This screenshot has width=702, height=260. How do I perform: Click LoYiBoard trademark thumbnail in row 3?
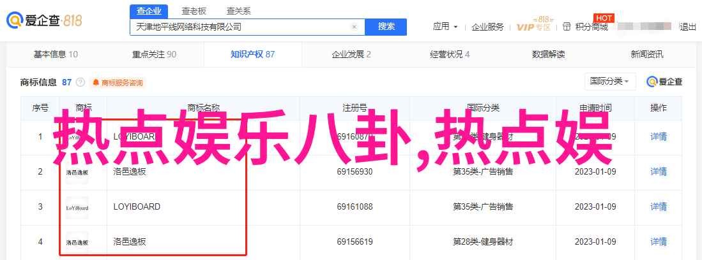click(x=77, y=208)
